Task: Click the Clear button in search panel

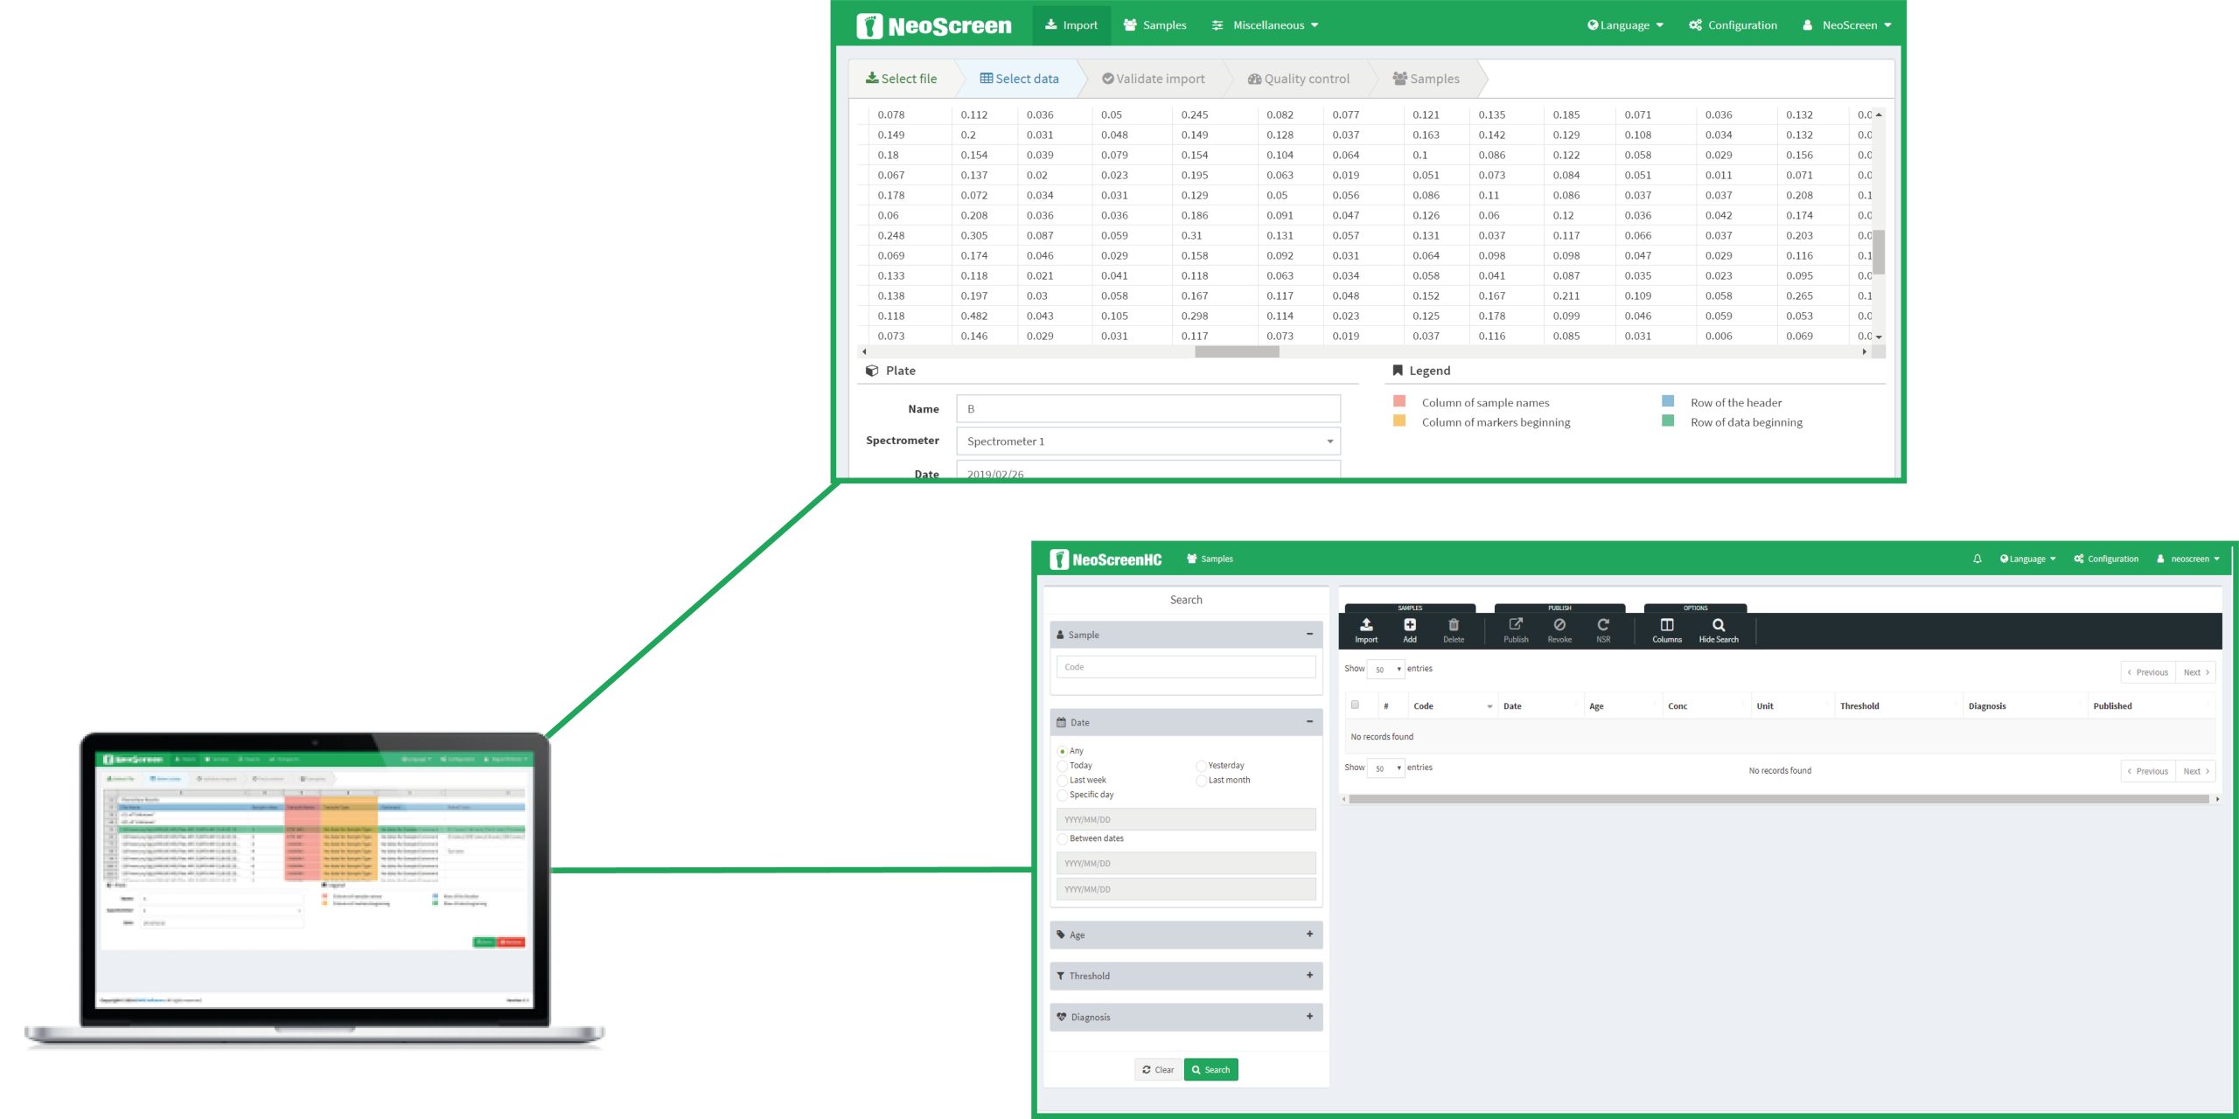Action: [x=1158, y=1070]
